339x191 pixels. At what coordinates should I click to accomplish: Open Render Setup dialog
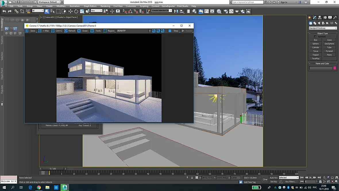click(x=226, y=11)
